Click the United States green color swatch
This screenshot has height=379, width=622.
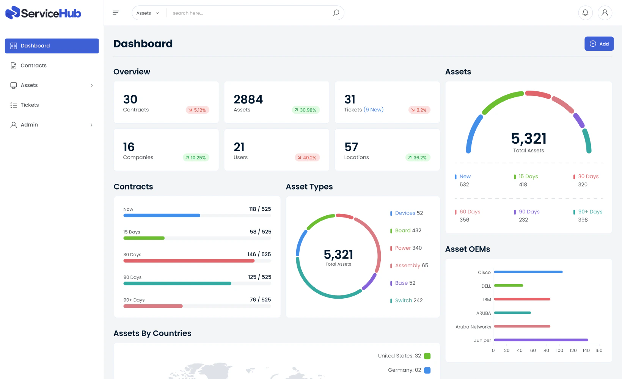[x=427, y=356]
